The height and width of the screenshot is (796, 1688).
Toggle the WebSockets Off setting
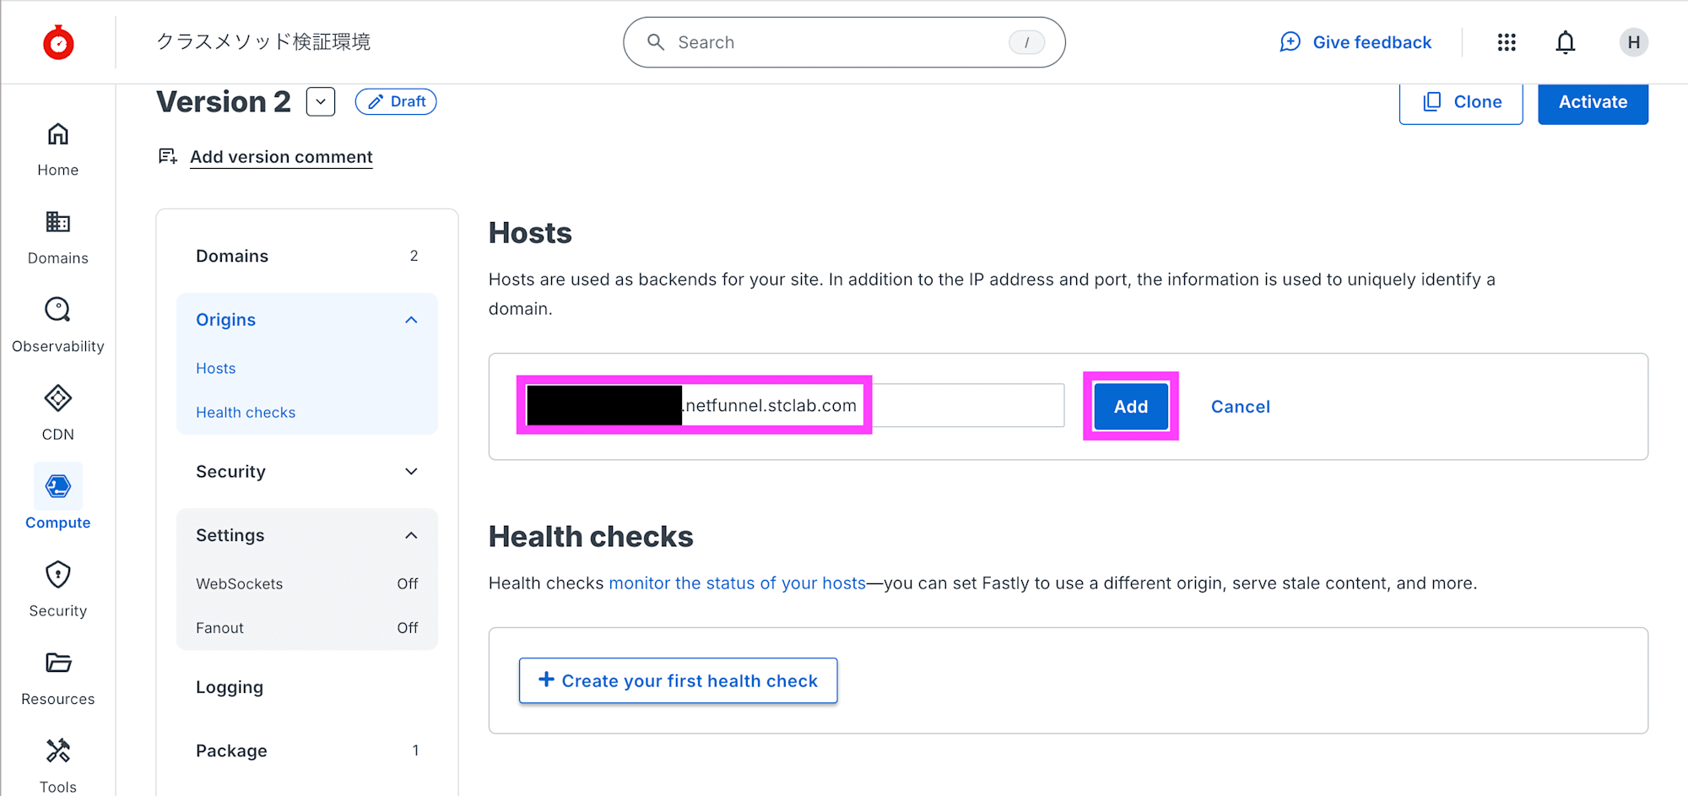(x=407, y=584)
